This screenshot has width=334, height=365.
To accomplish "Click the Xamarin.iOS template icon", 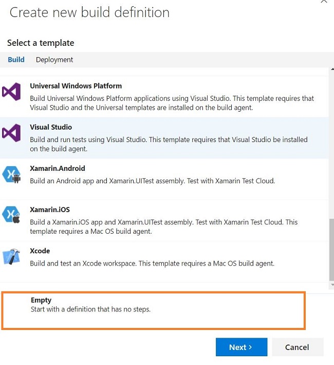I will click(11, 215).
